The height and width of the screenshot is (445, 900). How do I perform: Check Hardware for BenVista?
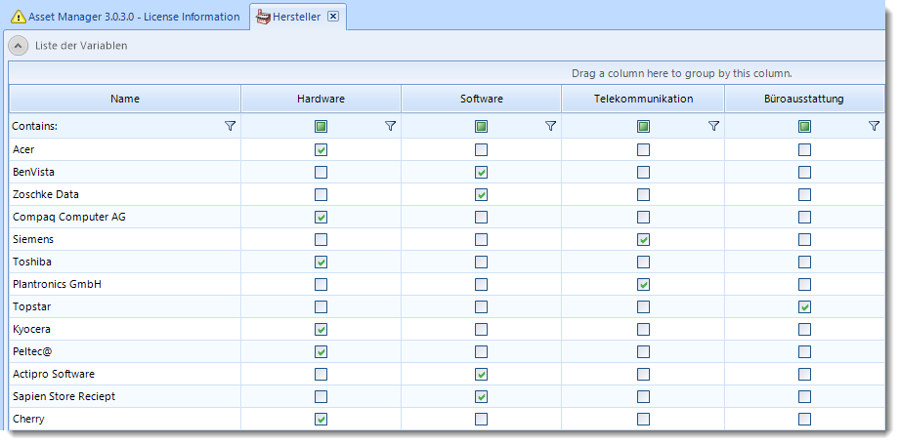click(x=321, y=172)
